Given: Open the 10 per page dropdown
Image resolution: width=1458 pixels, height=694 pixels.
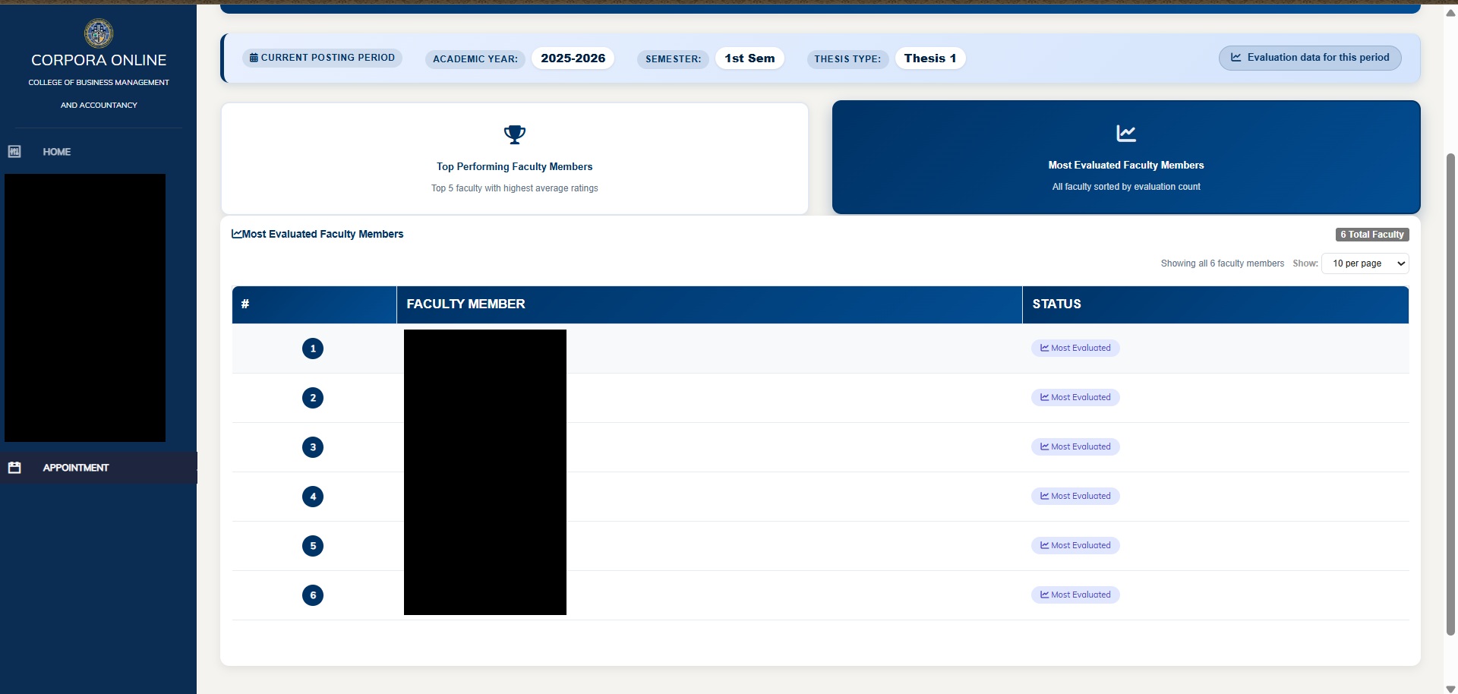Looking at the screenshot, I should [x=1365, y=263].
